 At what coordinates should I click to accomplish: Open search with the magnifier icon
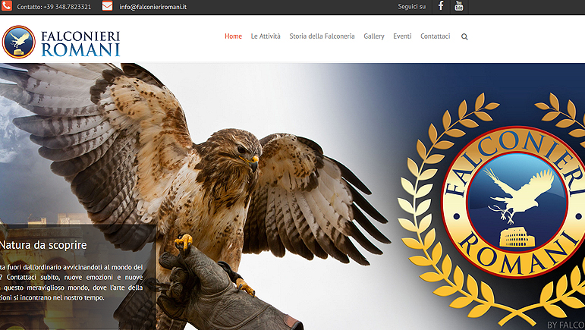point(464,36)
